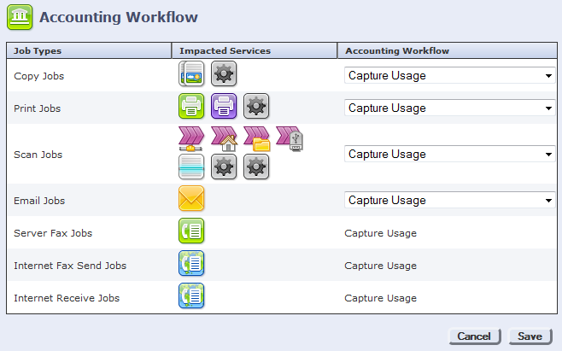Click the scan-to-folder icon

(x=256, y=139)
